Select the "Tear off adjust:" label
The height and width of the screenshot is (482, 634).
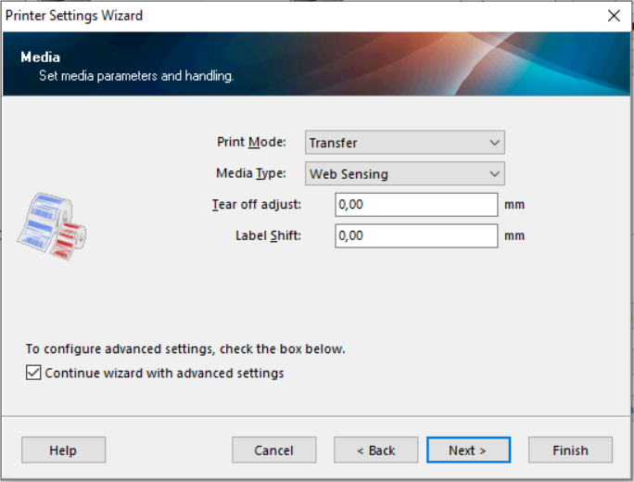point(257,204)
